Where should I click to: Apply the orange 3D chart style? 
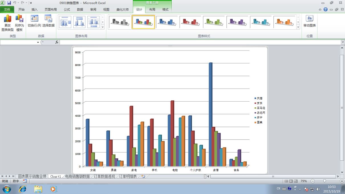[x=284, y=22]
